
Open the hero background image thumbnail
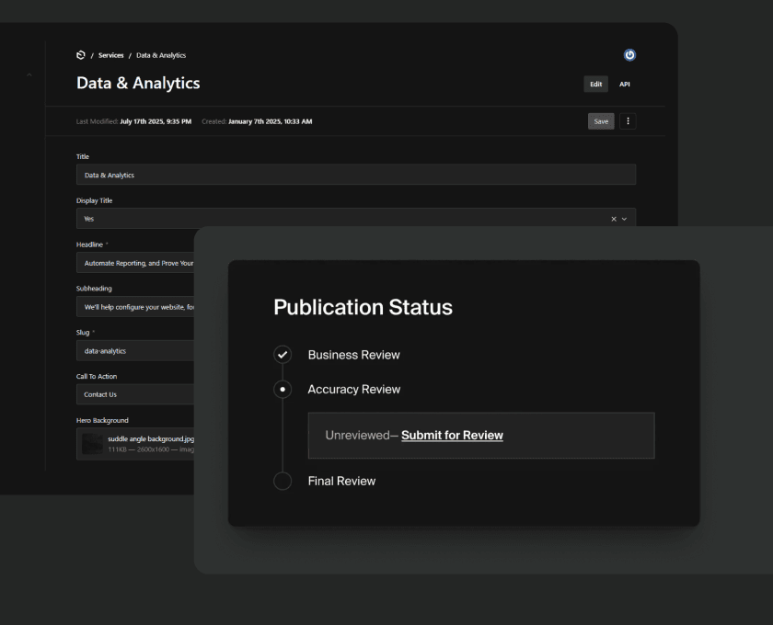[x=92, y=444]
